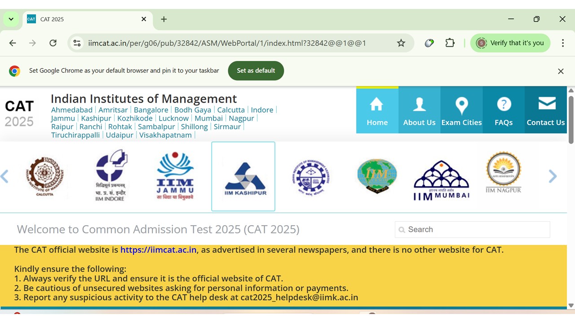Reload the current page
Image resolution: width=575 pixels, height=323 pixels.
pyautogui.click(x=53, y=43)
